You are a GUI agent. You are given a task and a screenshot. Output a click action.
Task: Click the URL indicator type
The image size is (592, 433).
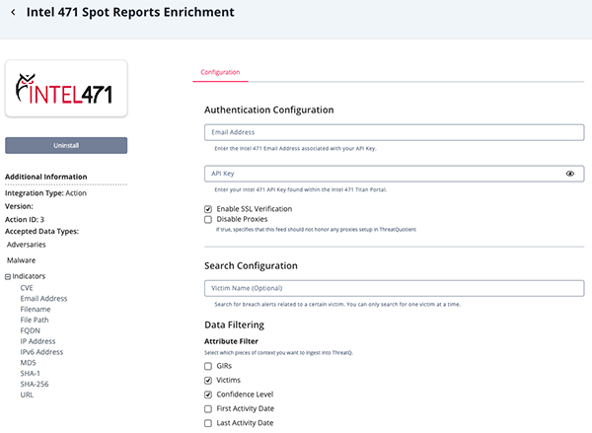point(27,395)
